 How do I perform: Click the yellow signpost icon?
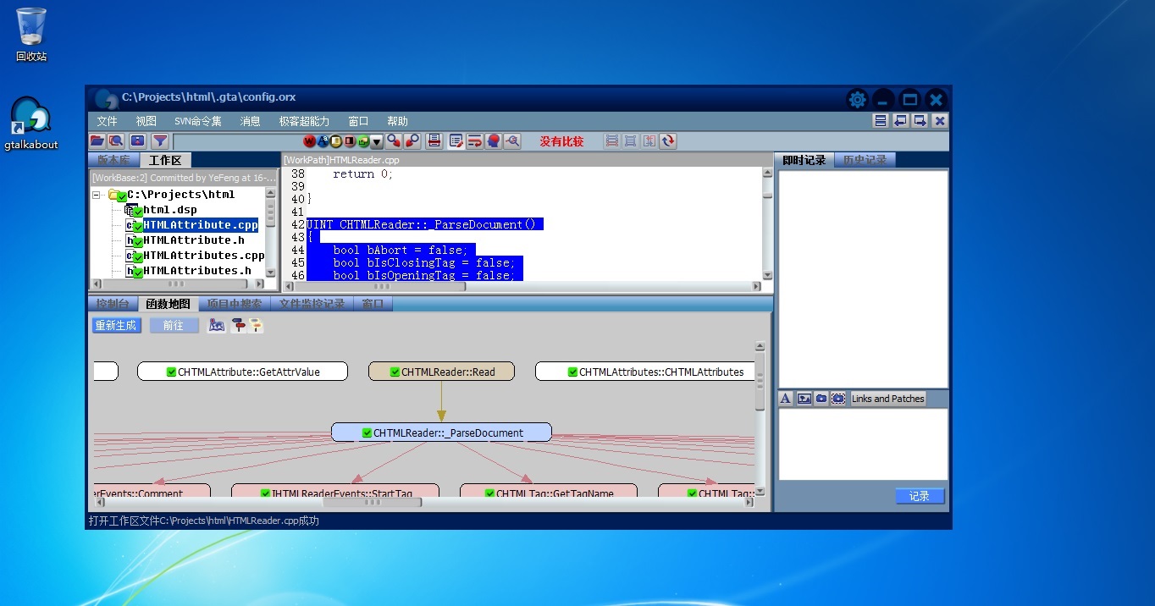click(x=256, y=326)
